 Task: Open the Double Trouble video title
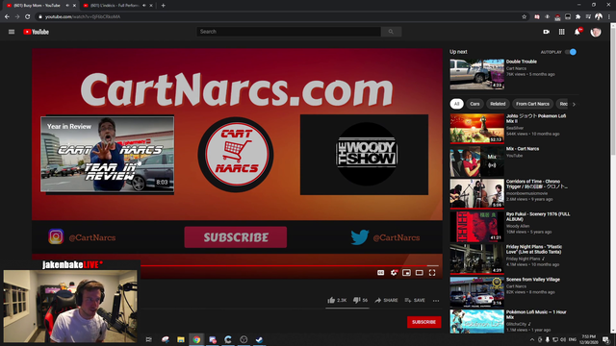pos(522,62)
